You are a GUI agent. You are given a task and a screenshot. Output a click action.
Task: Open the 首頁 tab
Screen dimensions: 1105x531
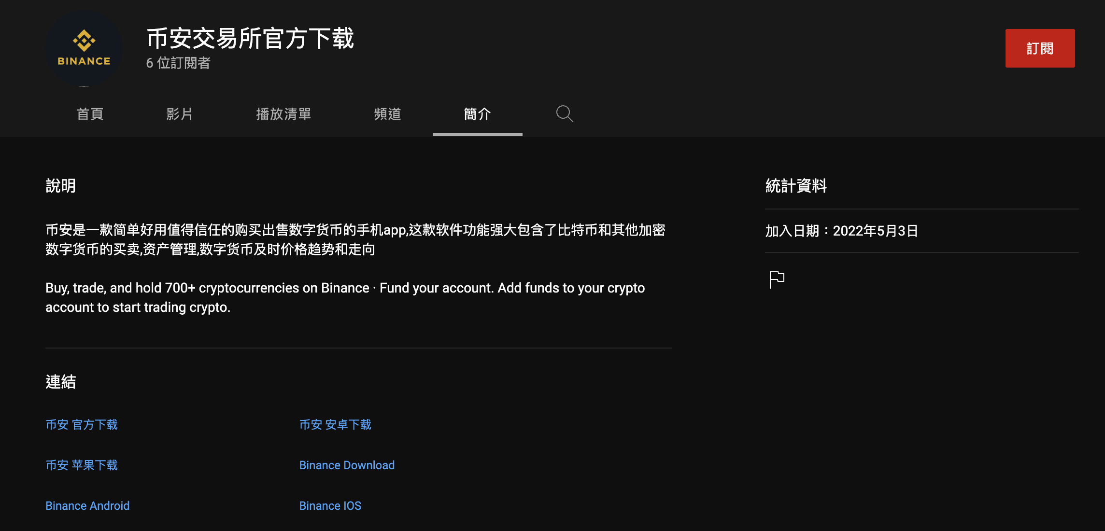coord(90,114)
